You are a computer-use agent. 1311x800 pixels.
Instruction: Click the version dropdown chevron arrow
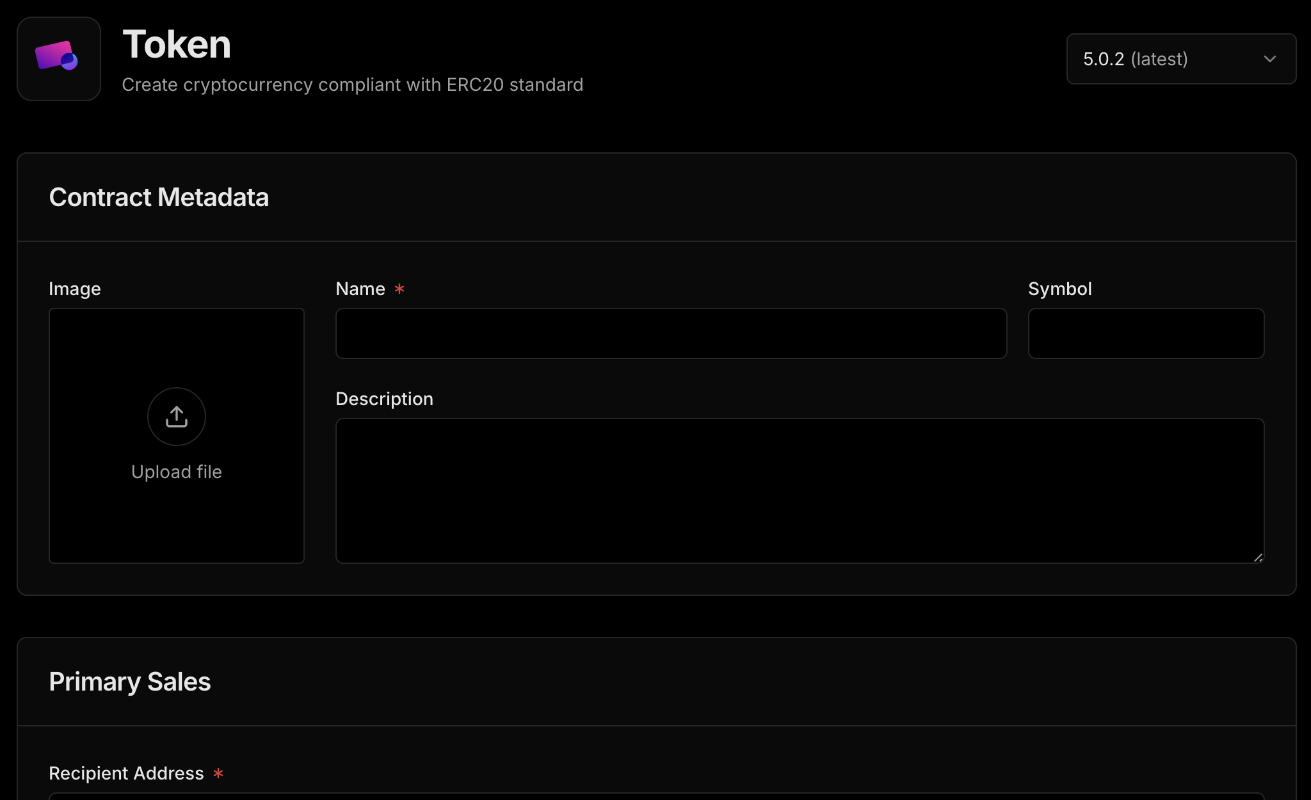(x=1269, y=59)
